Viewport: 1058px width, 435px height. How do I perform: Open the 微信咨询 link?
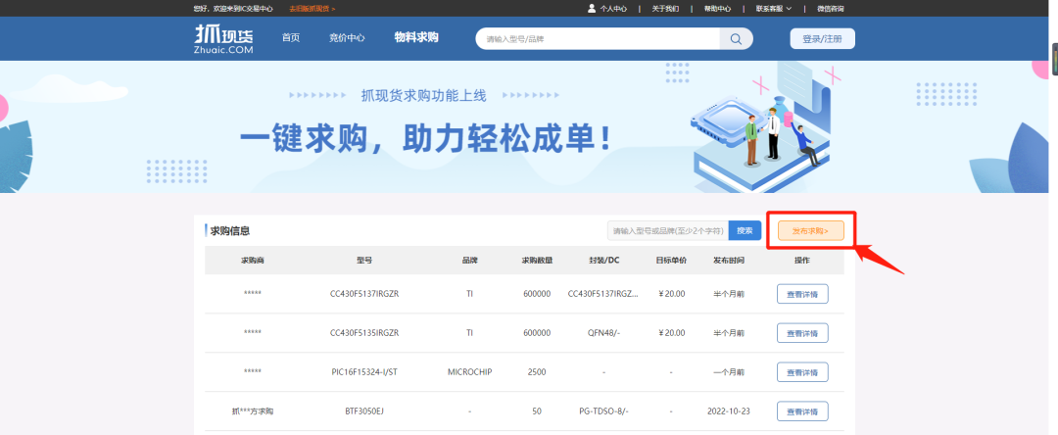pos(830,9)
